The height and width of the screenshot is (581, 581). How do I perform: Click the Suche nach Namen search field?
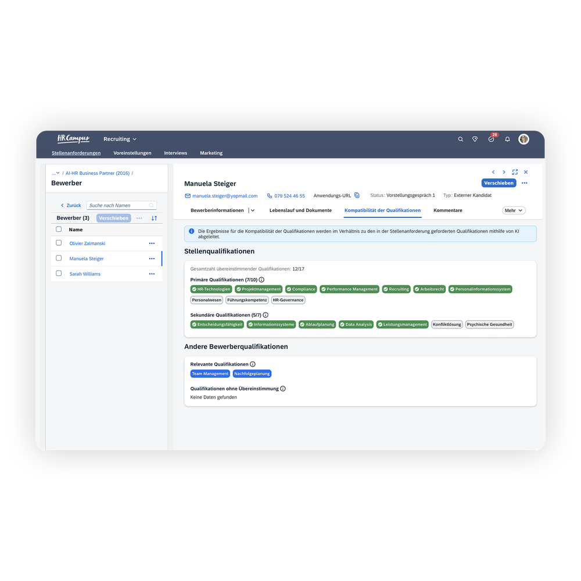click(119, 205)
